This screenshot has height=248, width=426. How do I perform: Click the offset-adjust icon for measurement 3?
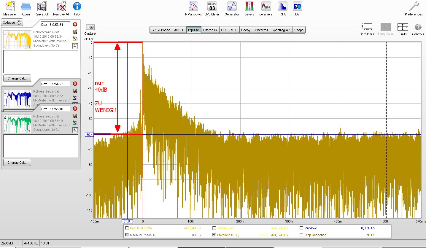click(75, 116)
